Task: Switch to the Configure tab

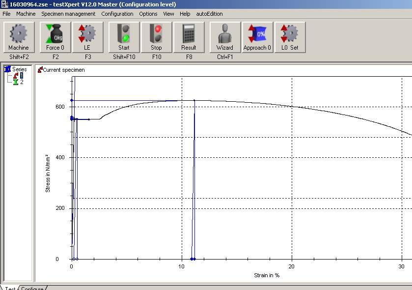Action: (32, 288)
